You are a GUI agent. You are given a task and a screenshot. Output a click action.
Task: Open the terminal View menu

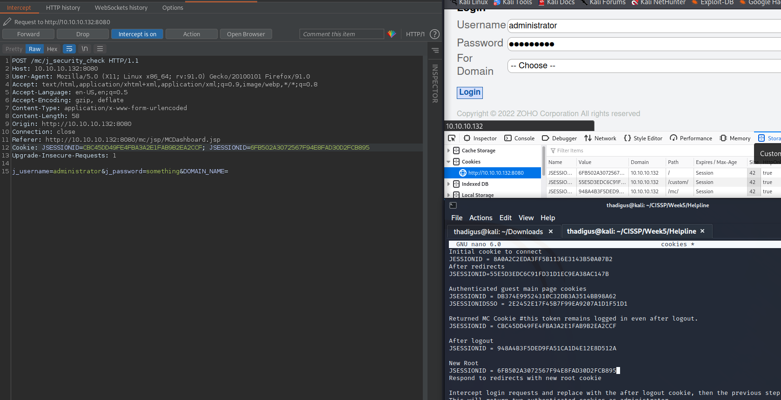(x=526, y=218)
